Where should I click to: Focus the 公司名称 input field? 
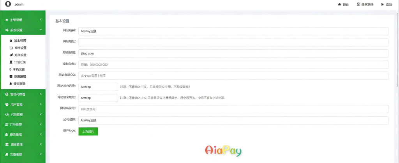pyautogui.click(x=233, y=120)
